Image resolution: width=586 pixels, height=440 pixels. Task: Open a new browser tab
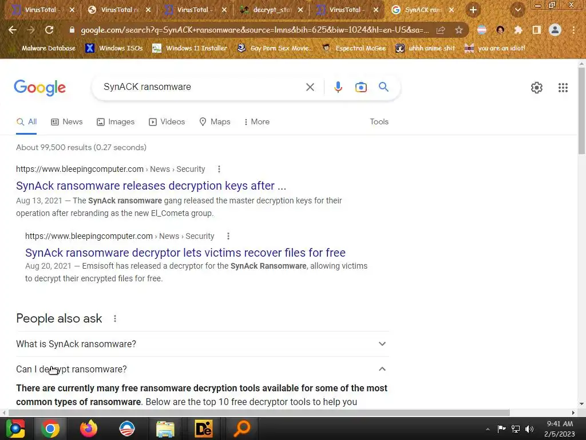click(x=473, y=10)
